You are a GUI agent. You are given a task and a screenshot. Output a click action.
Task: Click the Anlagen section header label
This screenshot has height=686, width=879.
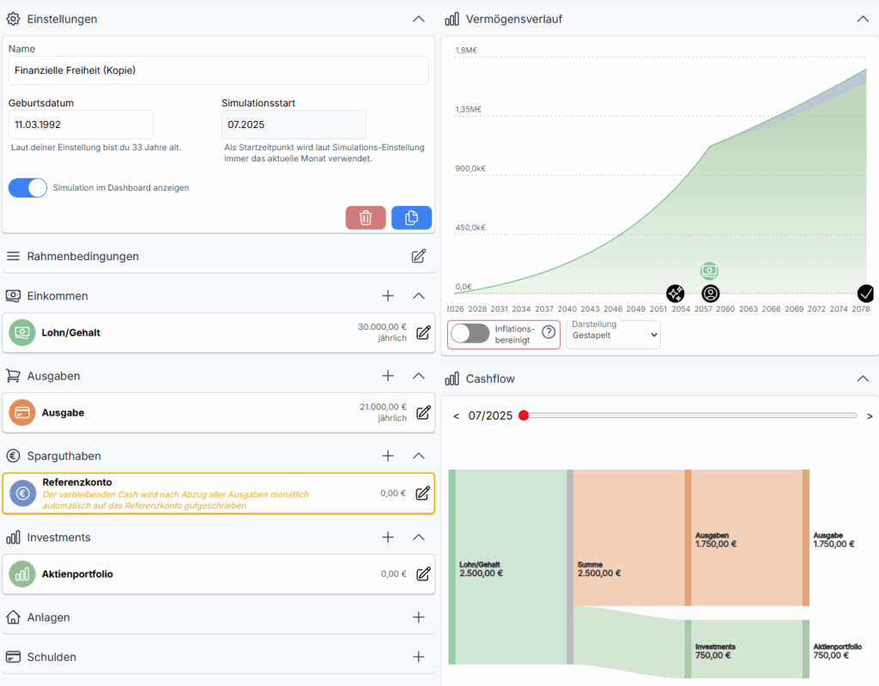click(x=49, y=617)
